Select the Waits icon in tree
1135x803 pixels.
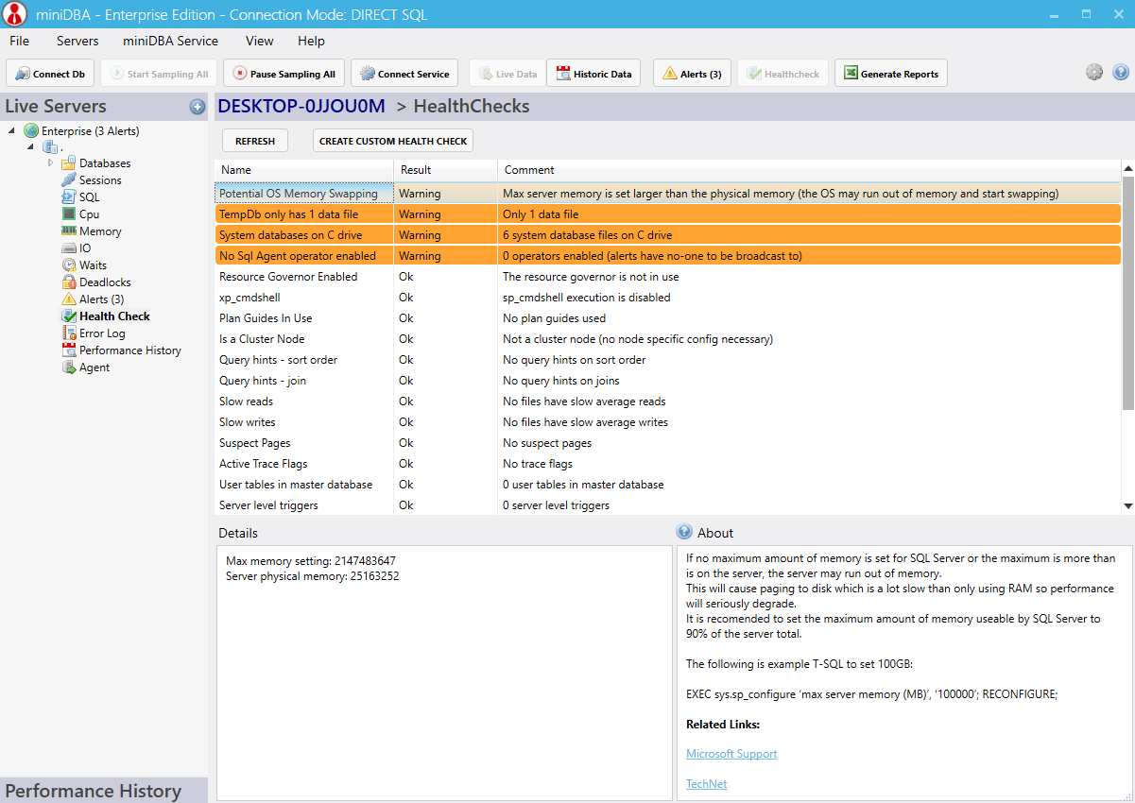pos(69,265)
